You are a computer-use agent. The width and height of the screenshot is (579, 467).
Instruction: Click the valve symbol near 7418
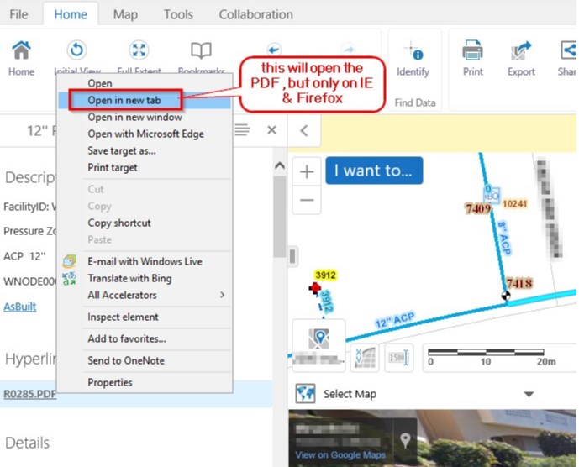tap(506, 296)
